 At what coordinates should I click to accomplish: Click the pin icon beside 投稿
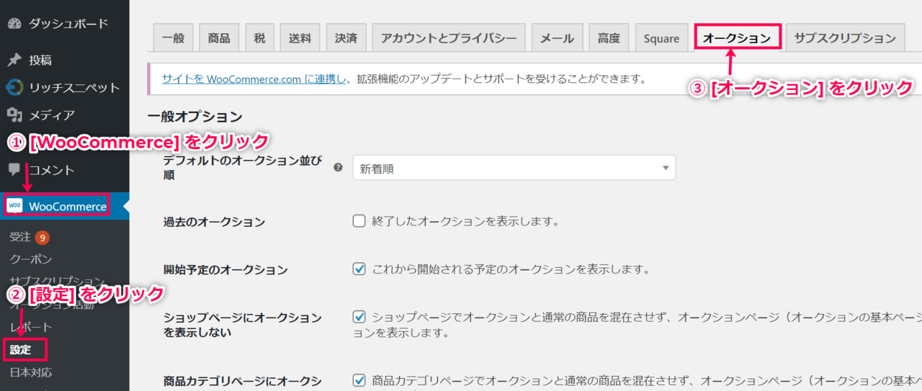[14, 60]
